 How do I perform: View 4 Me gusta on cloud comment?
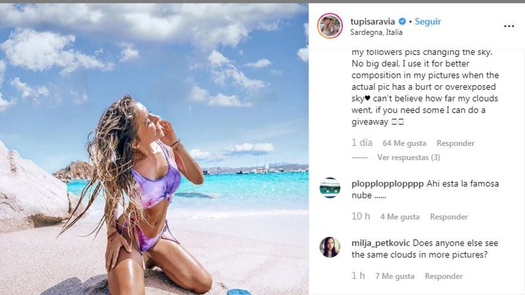pos(400,217)
